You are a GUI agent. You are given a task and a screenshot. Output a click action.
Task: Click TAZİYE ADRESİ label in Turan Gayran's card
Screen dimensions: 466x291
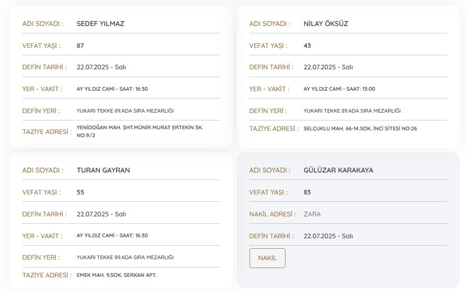pos(47,275)
